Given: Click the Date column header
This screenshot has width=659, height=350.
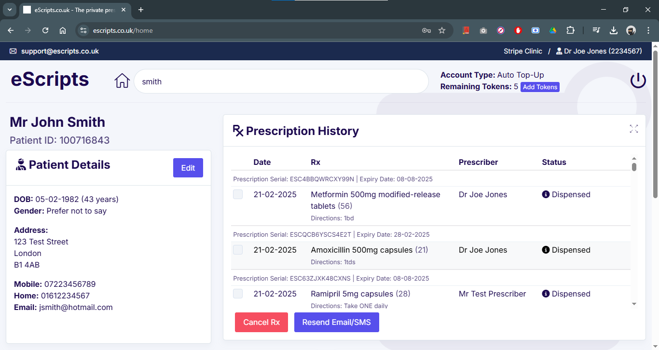Looking at the screenshot, I should [x=262, y=162].
